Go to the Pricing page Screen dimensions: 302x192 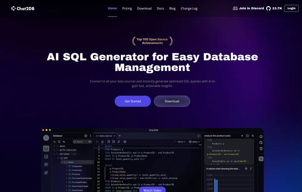click(127, 8)
